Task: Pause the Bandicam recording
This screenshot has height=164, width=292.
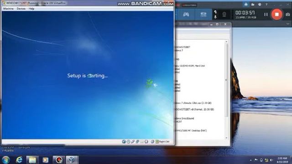Action: 266,14
